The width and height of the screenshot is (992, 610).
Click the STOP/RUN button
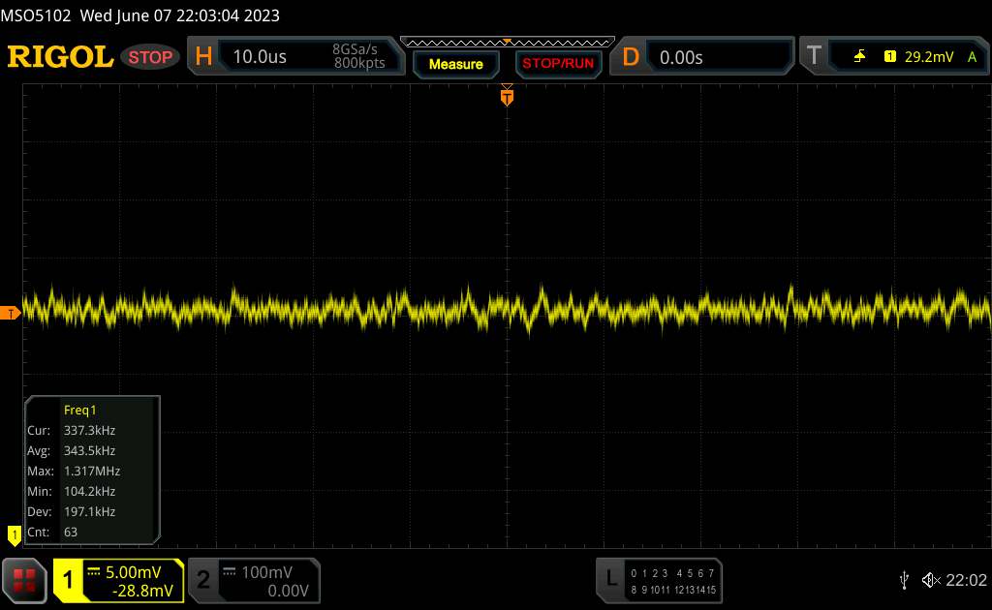tap(558, 64)
